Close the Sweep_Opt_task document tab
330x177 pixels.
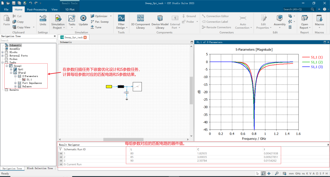coord(85,37)
